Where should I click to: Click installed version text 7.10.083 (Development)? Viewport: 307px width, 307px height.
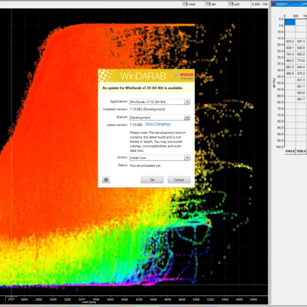pos(147,109)
